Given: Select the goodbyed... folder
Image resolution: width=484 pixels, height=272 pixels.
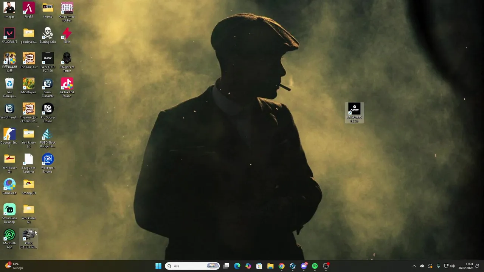Looking at the screenshot, I should [x=29, y=36].
